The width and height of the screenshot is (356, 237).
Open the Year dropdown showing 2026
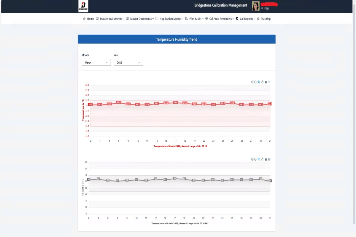pyautogui.click(x=128, y=63)
